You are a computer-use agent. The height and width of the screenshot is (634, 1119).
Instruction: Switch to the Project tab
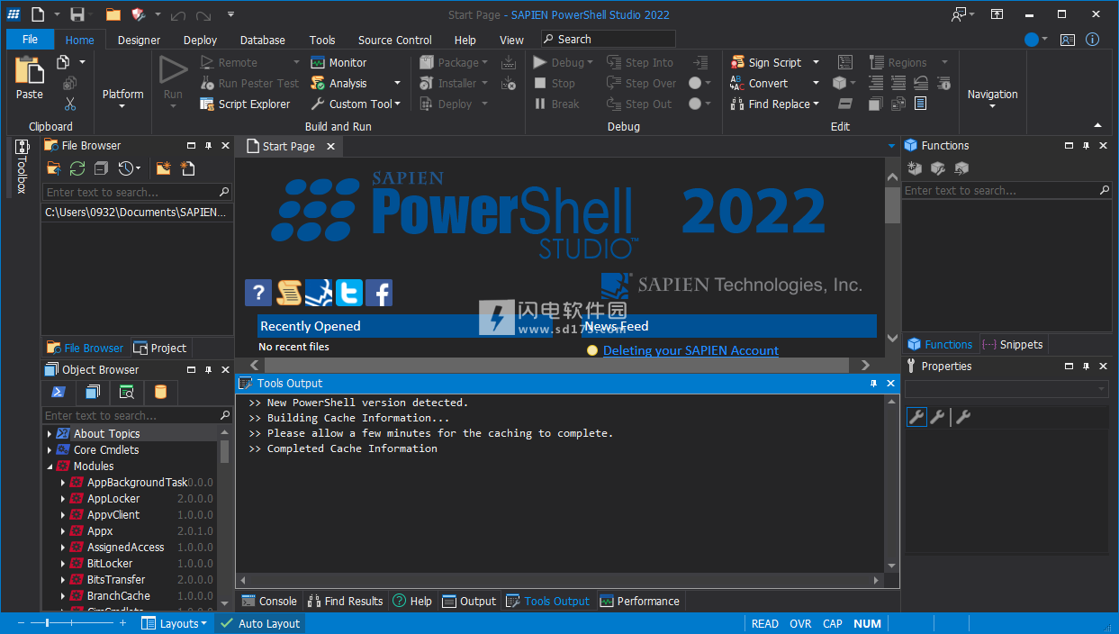coord(160,348)
